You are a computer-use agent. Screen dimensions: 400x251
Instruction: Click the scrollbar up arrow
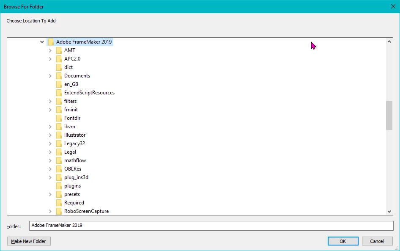[x=389, y=41]
